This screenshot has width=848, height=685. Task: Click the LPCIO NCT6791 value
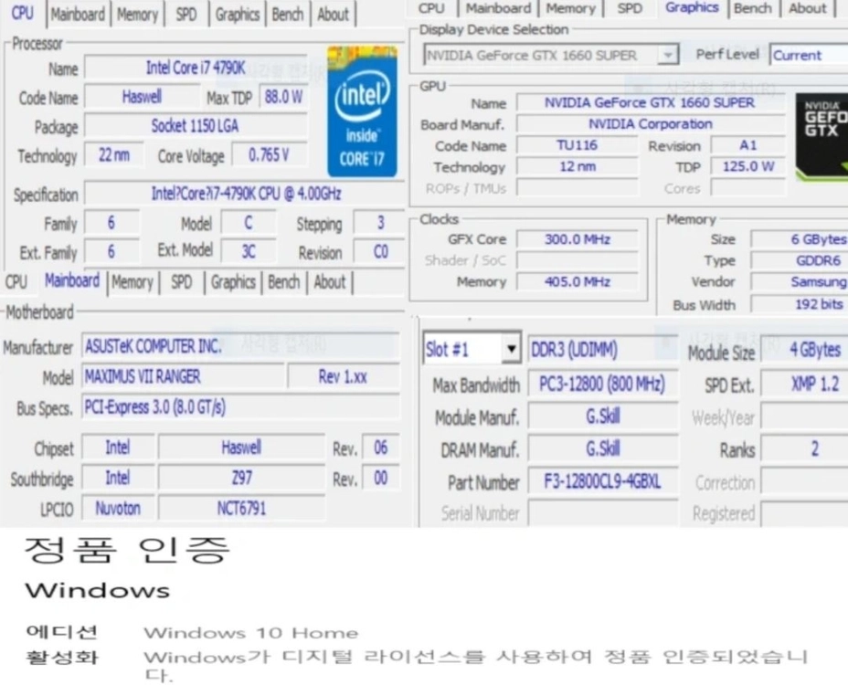click(x=241, y=509)
